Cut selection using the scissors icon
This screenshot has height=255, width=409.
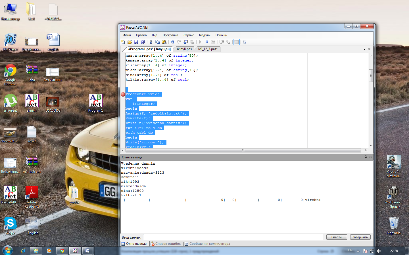click(151, 42)
